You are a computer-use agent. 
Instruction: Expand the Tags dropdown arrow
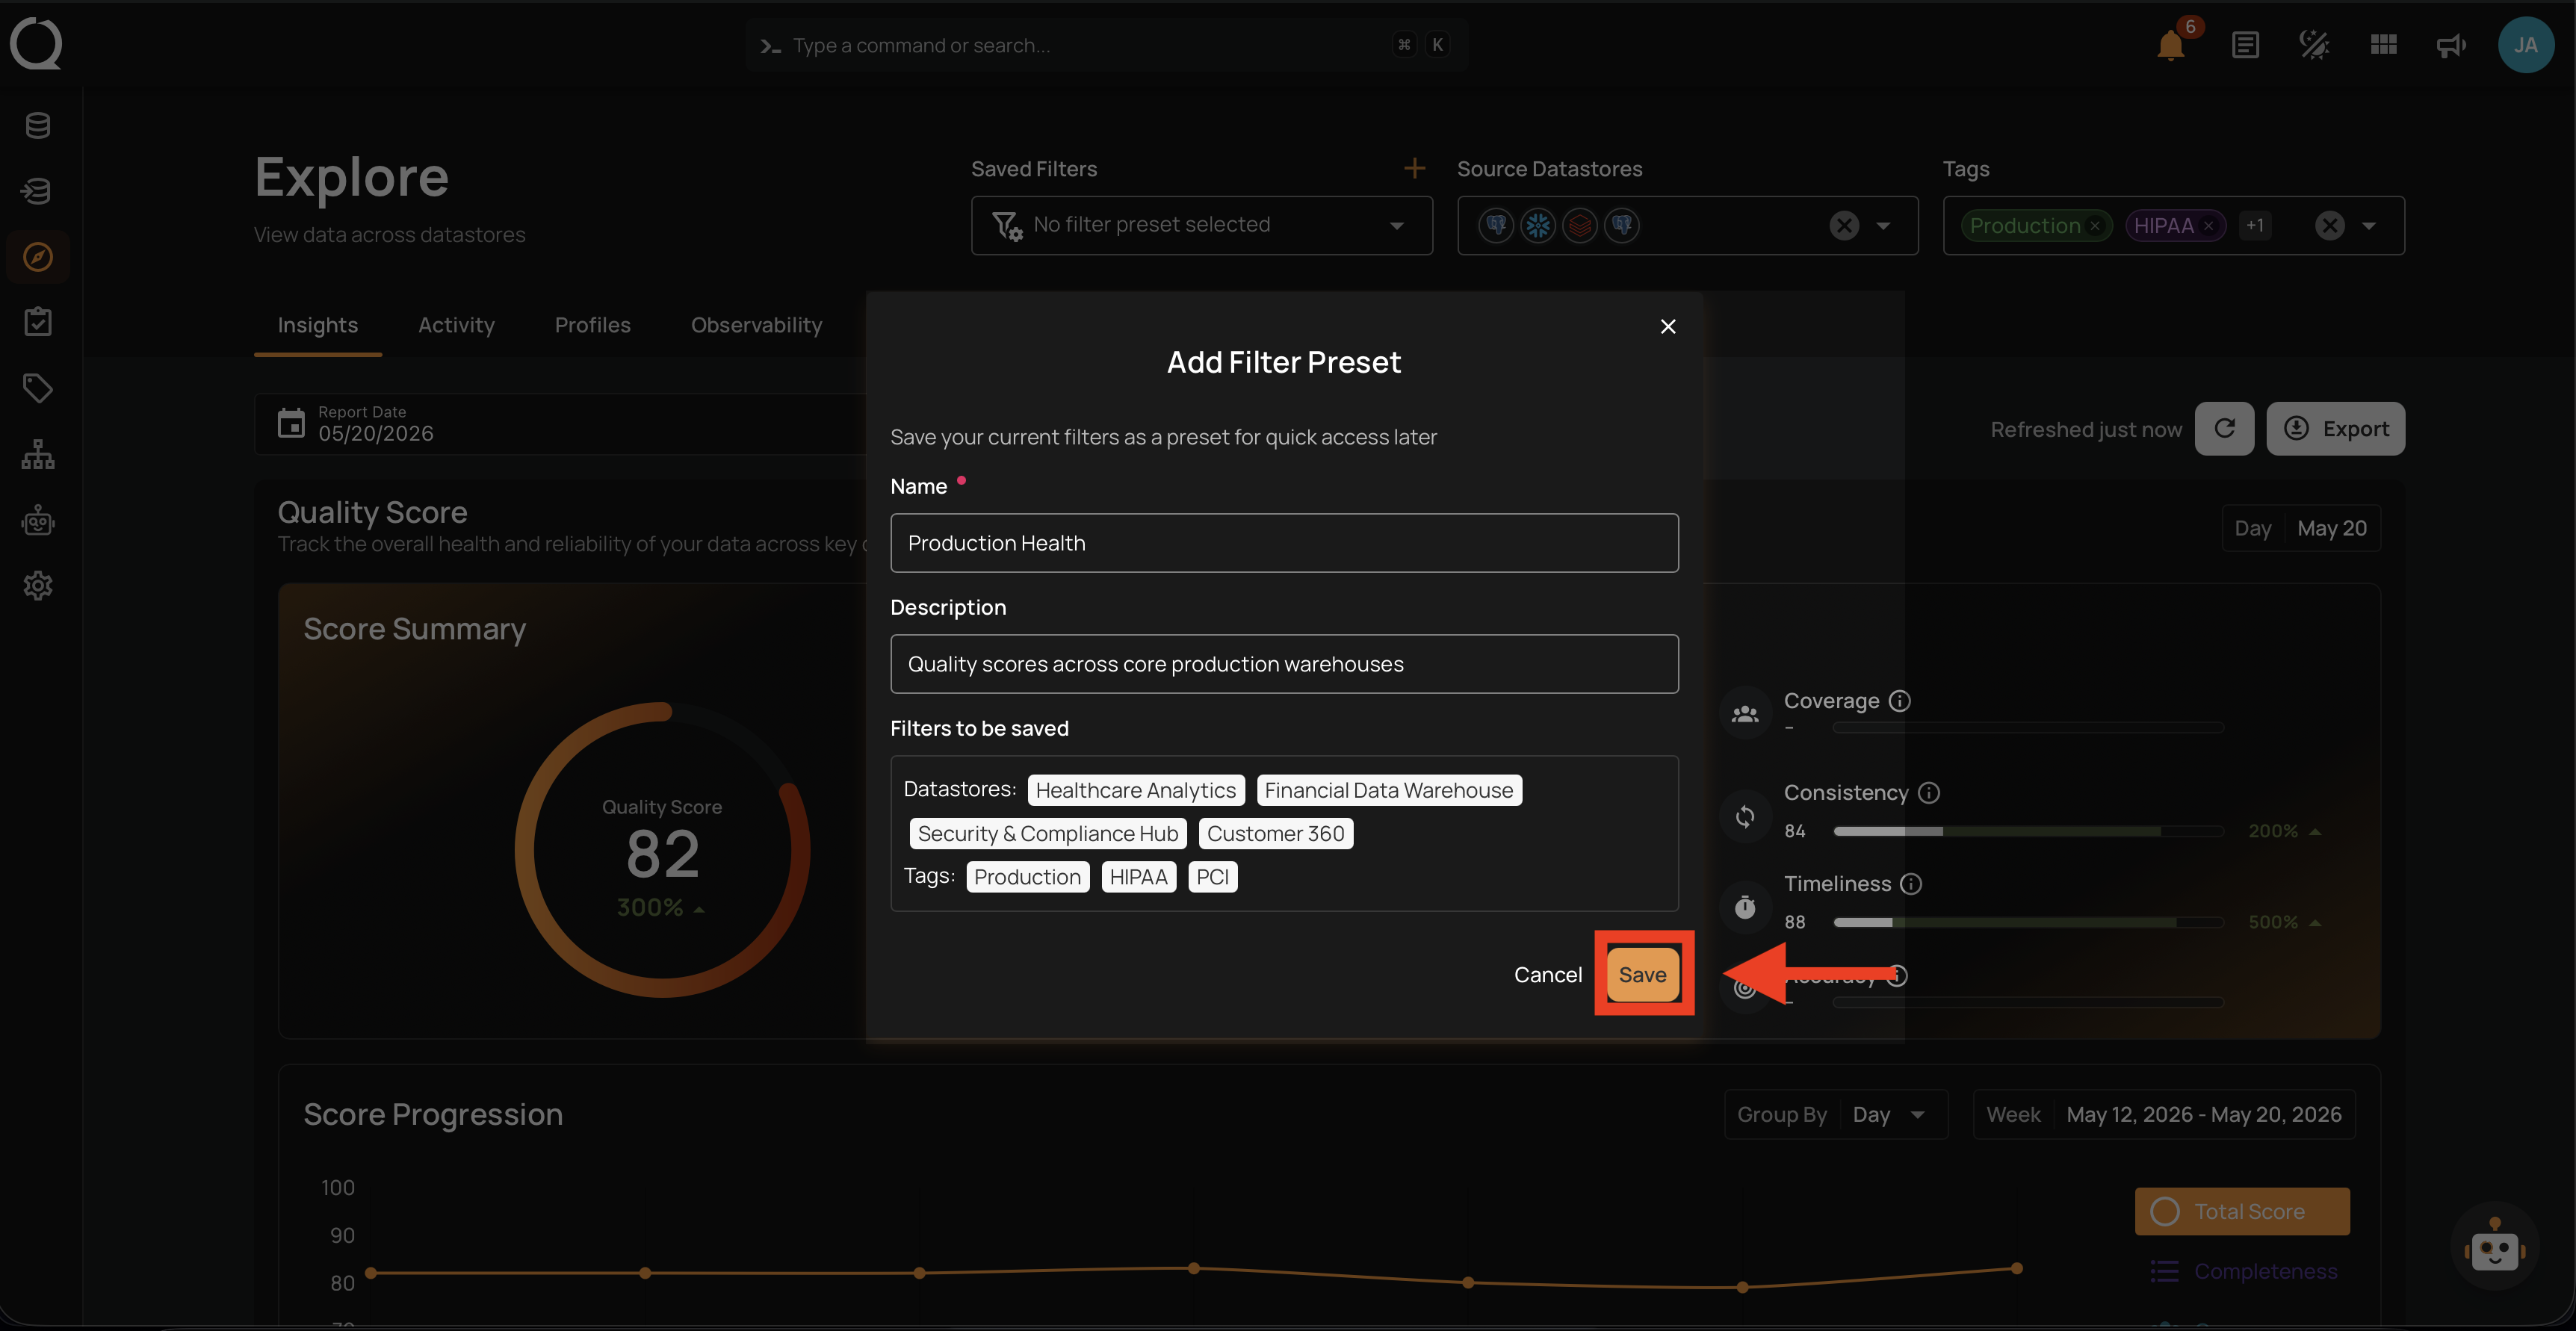pos(2368,226)
